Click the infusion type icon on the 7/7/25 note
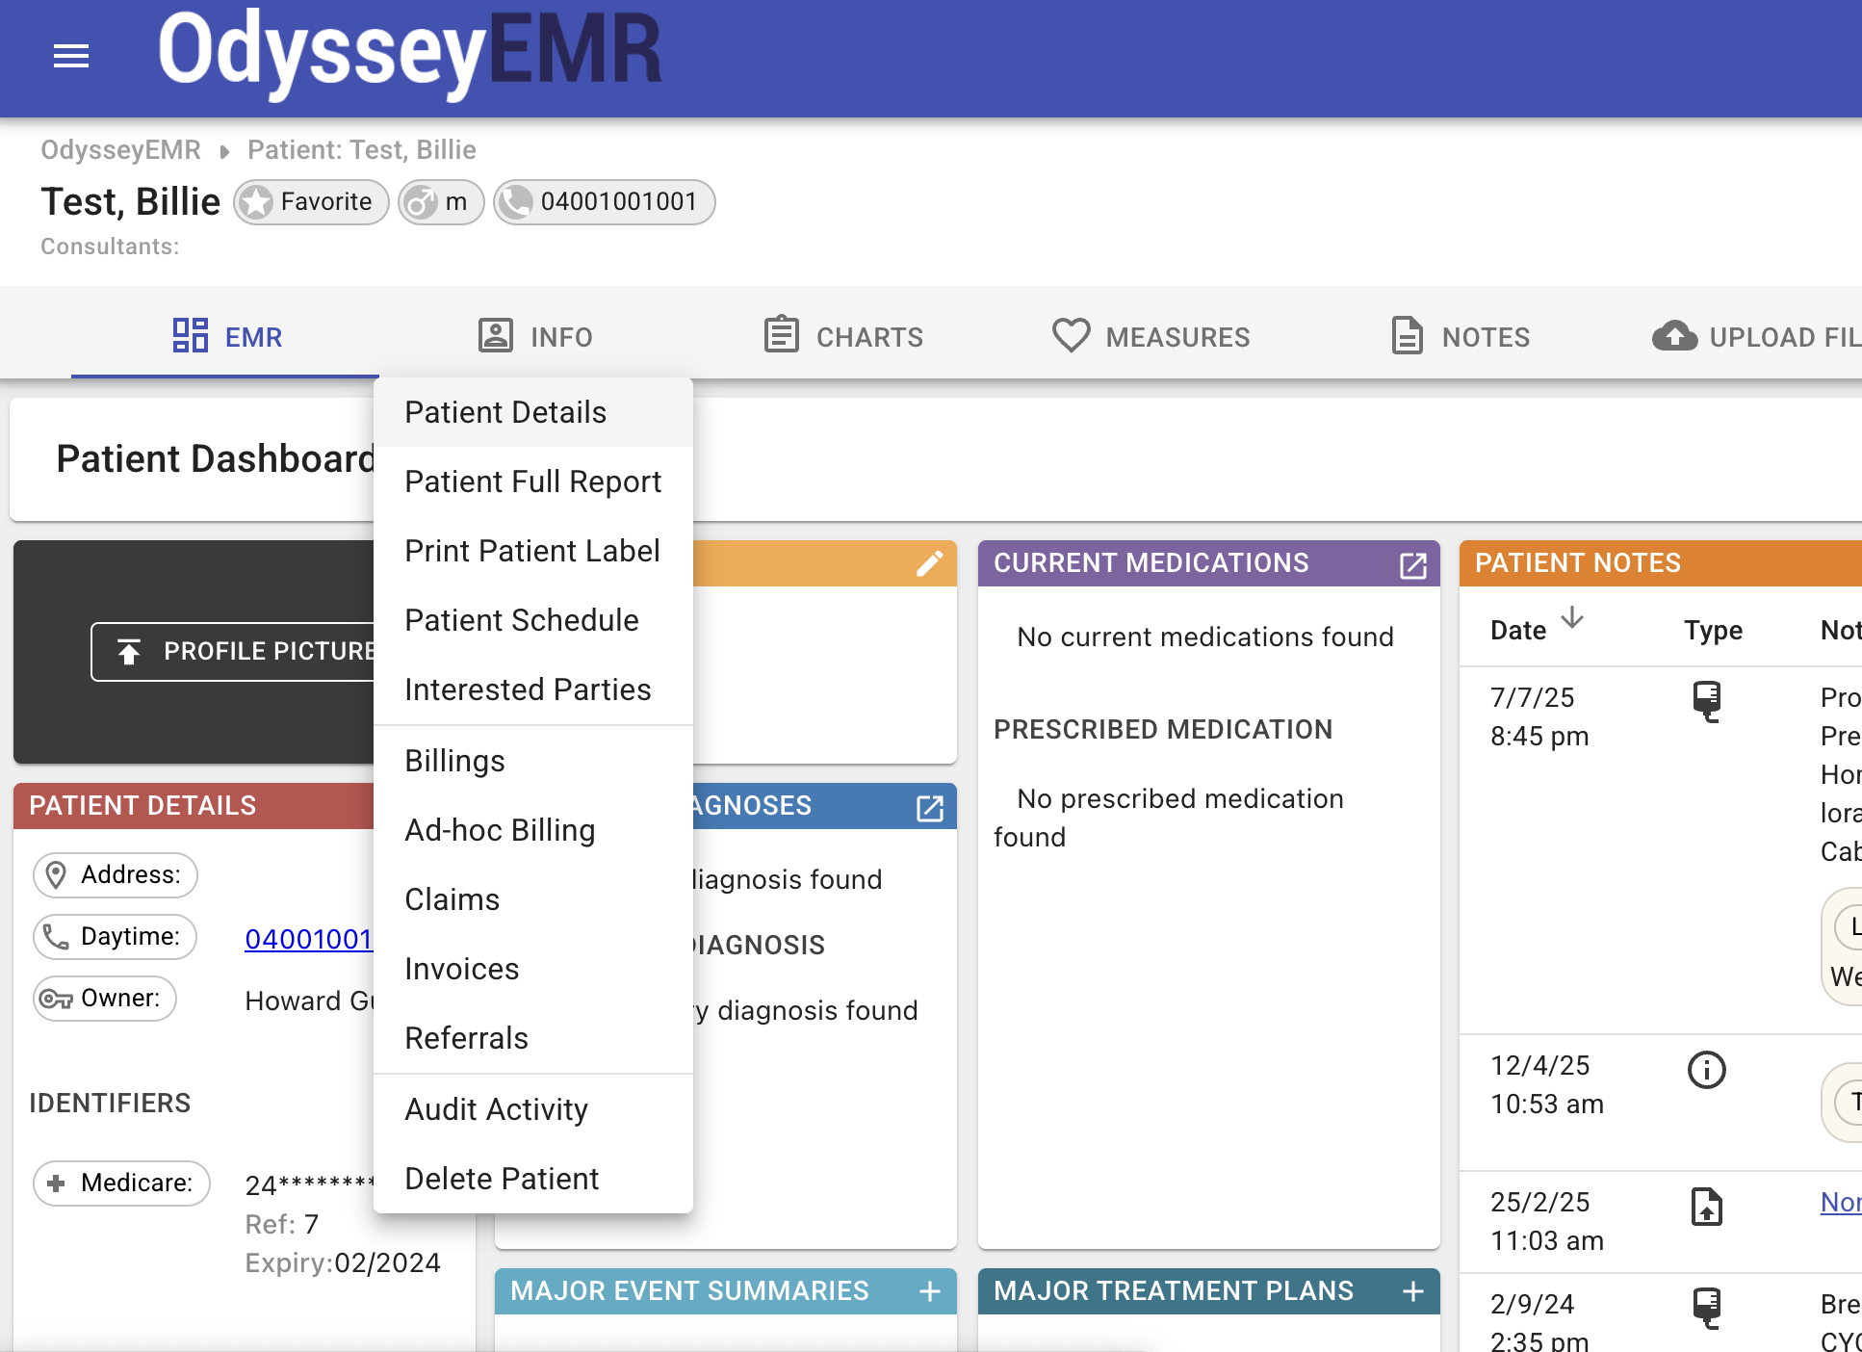 tap(1707, 701)
